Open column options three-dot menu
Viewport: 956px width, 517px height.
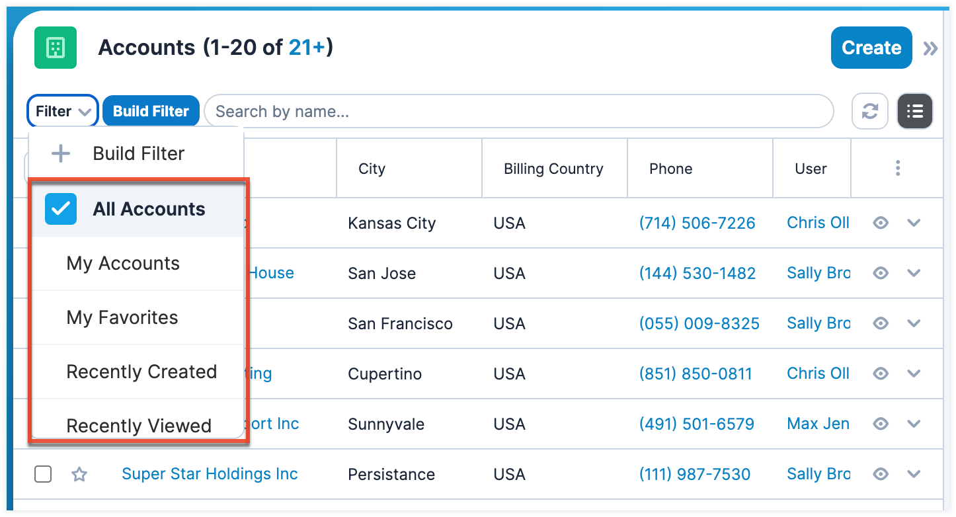[897, 168]
